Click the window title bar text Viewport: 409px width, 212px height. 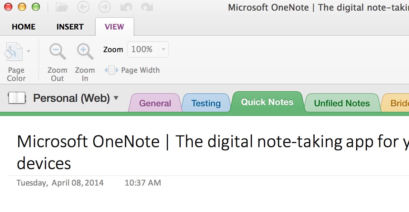(x=318, y=7)
